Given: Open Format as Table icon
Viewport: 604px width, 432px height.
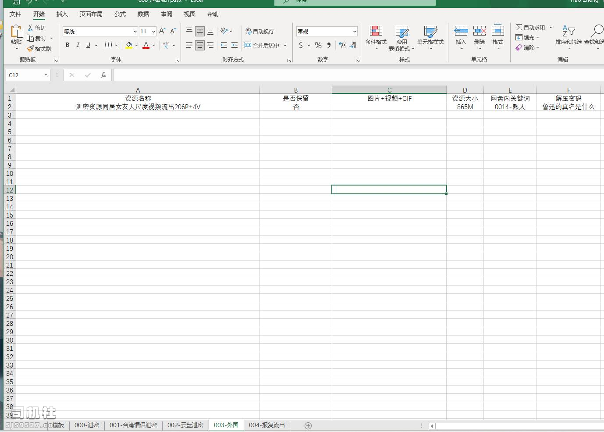Looking at the screenshot, I should point(402,31).
